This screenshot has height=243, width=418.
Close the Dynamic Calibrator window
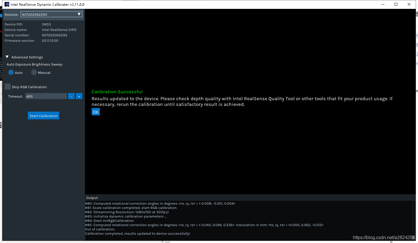[409, 4]
